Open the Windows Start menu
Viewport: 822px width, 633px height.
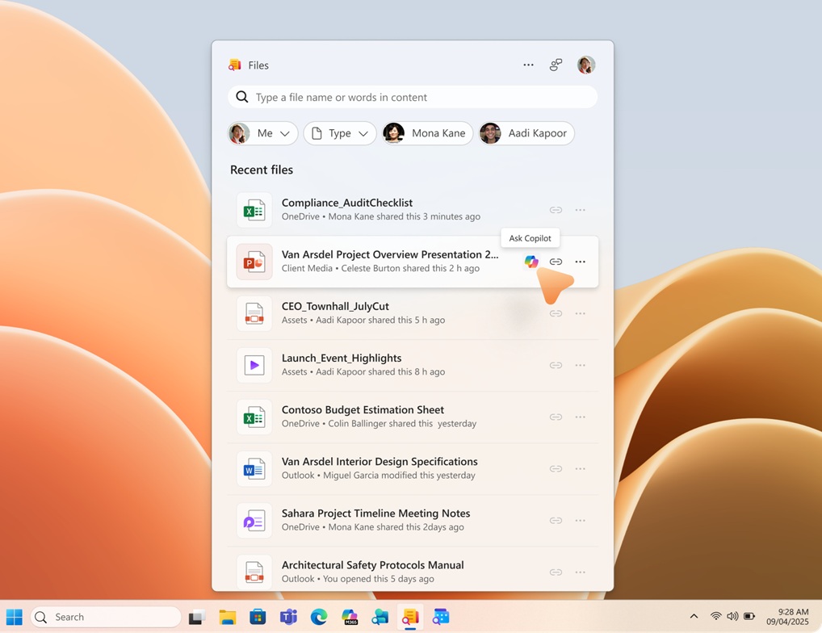coord(15,617)
